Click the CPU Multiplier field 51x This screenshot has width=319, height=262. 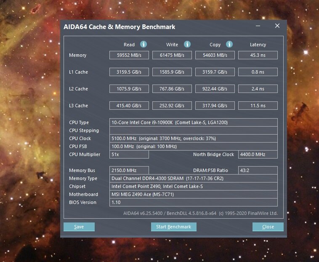[x=129, y=154]
